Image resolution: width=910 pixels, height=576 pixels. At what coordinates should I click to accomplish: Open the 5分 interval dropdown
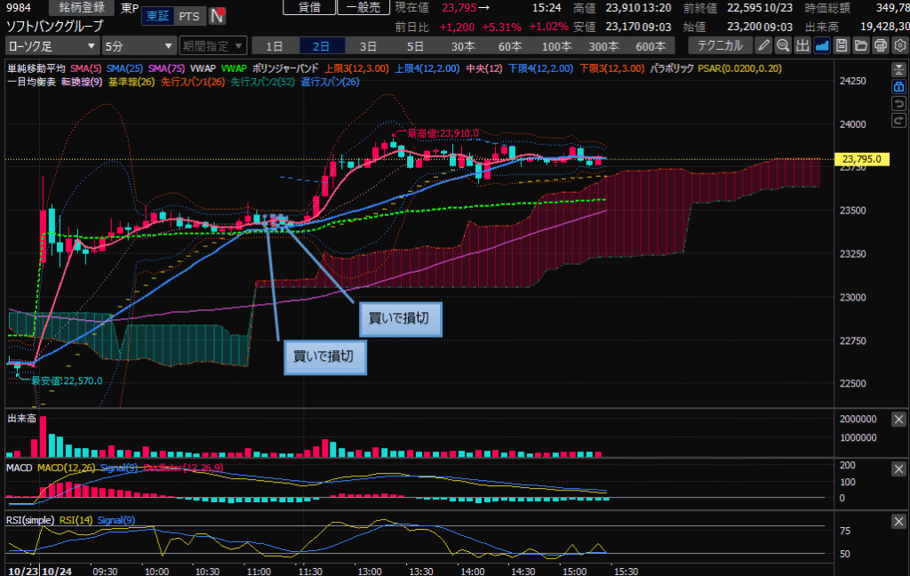pos(139,45)
